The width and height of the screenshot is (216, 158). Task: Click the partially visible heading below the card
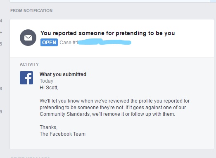coord(30,157)
